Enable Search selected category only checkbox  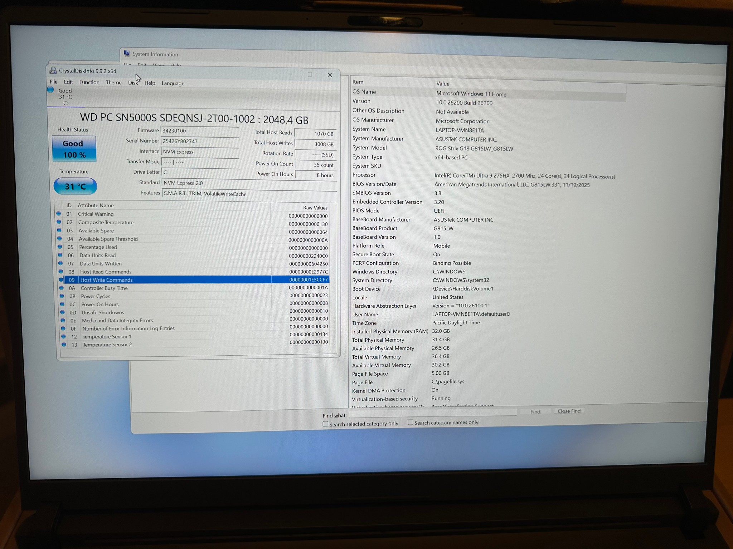click(x=325, y=424)
